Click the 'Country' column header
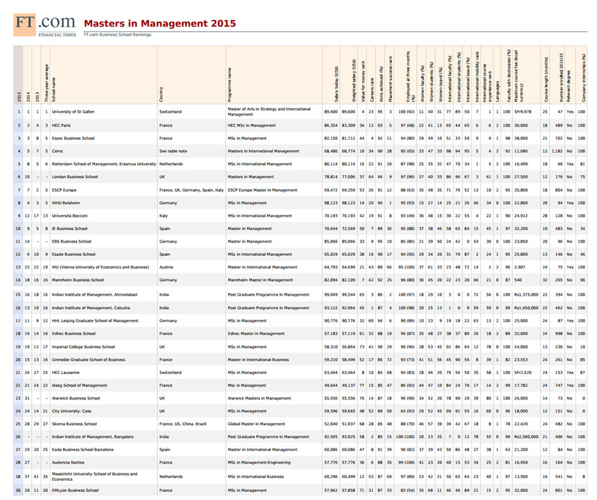Viewport: 597px width, 500px height. pos(161,94)
